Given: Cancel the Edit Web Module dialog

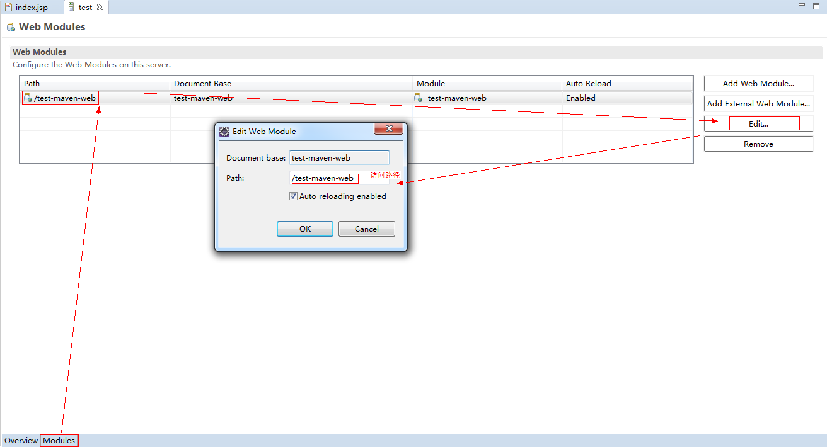Looking at the screenshot, I should click(x=367, y=229).
